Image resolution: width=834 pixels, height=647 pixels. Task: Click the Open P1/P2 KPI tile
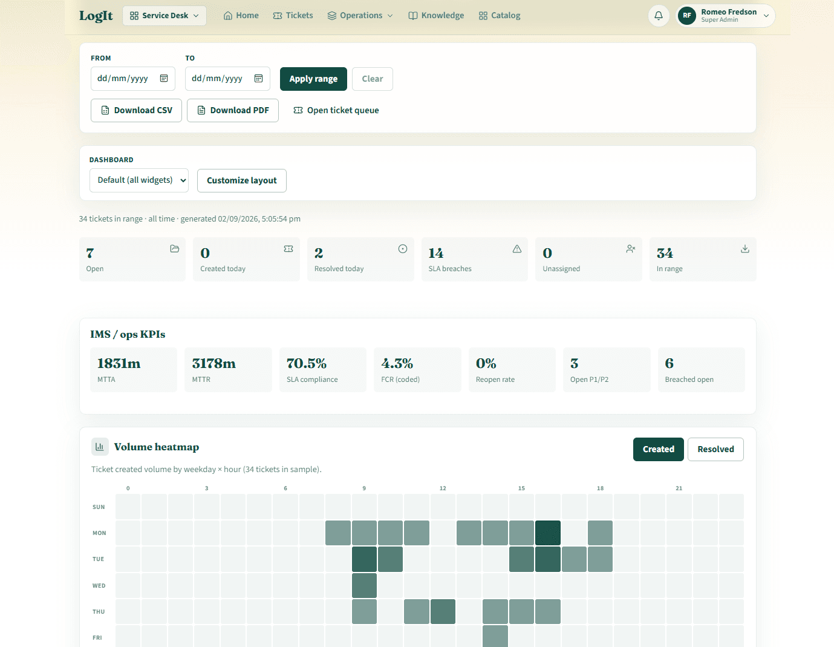pyautogui.click(x=607, y=370)
